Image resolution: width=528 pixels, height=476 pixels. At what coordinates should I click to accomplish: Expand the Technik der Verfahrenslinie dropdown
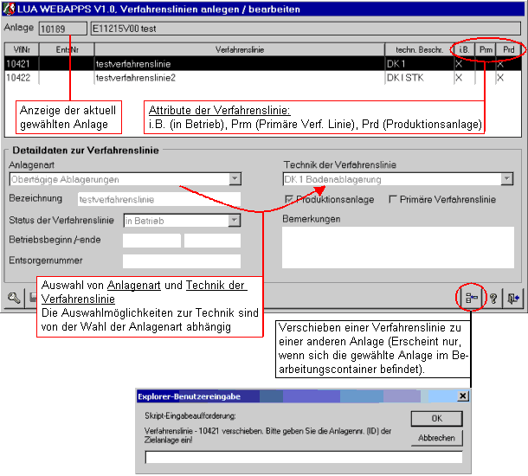point(506,179)
